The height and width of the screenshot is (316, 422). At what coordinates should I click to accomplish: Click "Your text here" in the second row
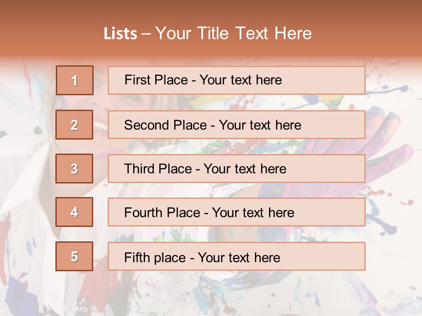tap(260, 125)
